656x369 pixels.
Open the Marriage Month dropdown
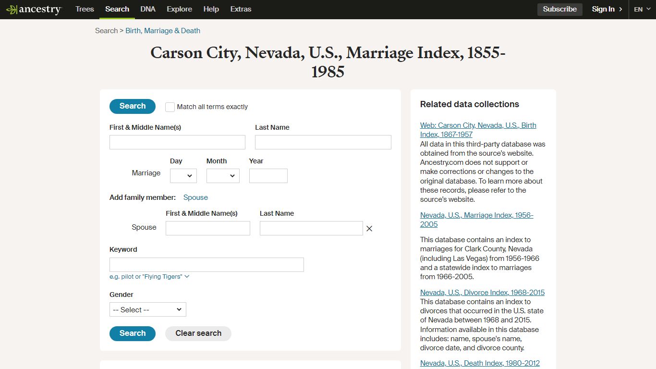tap(223, 176)
